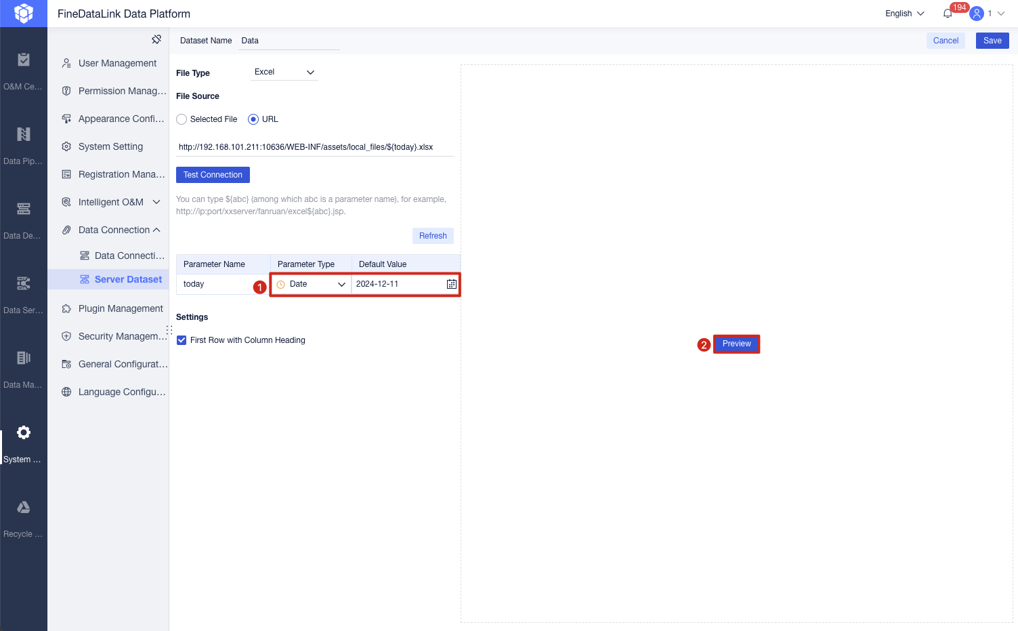Click the Dataset Name input field
The image size is (1018, 631).
coord(289,41)
